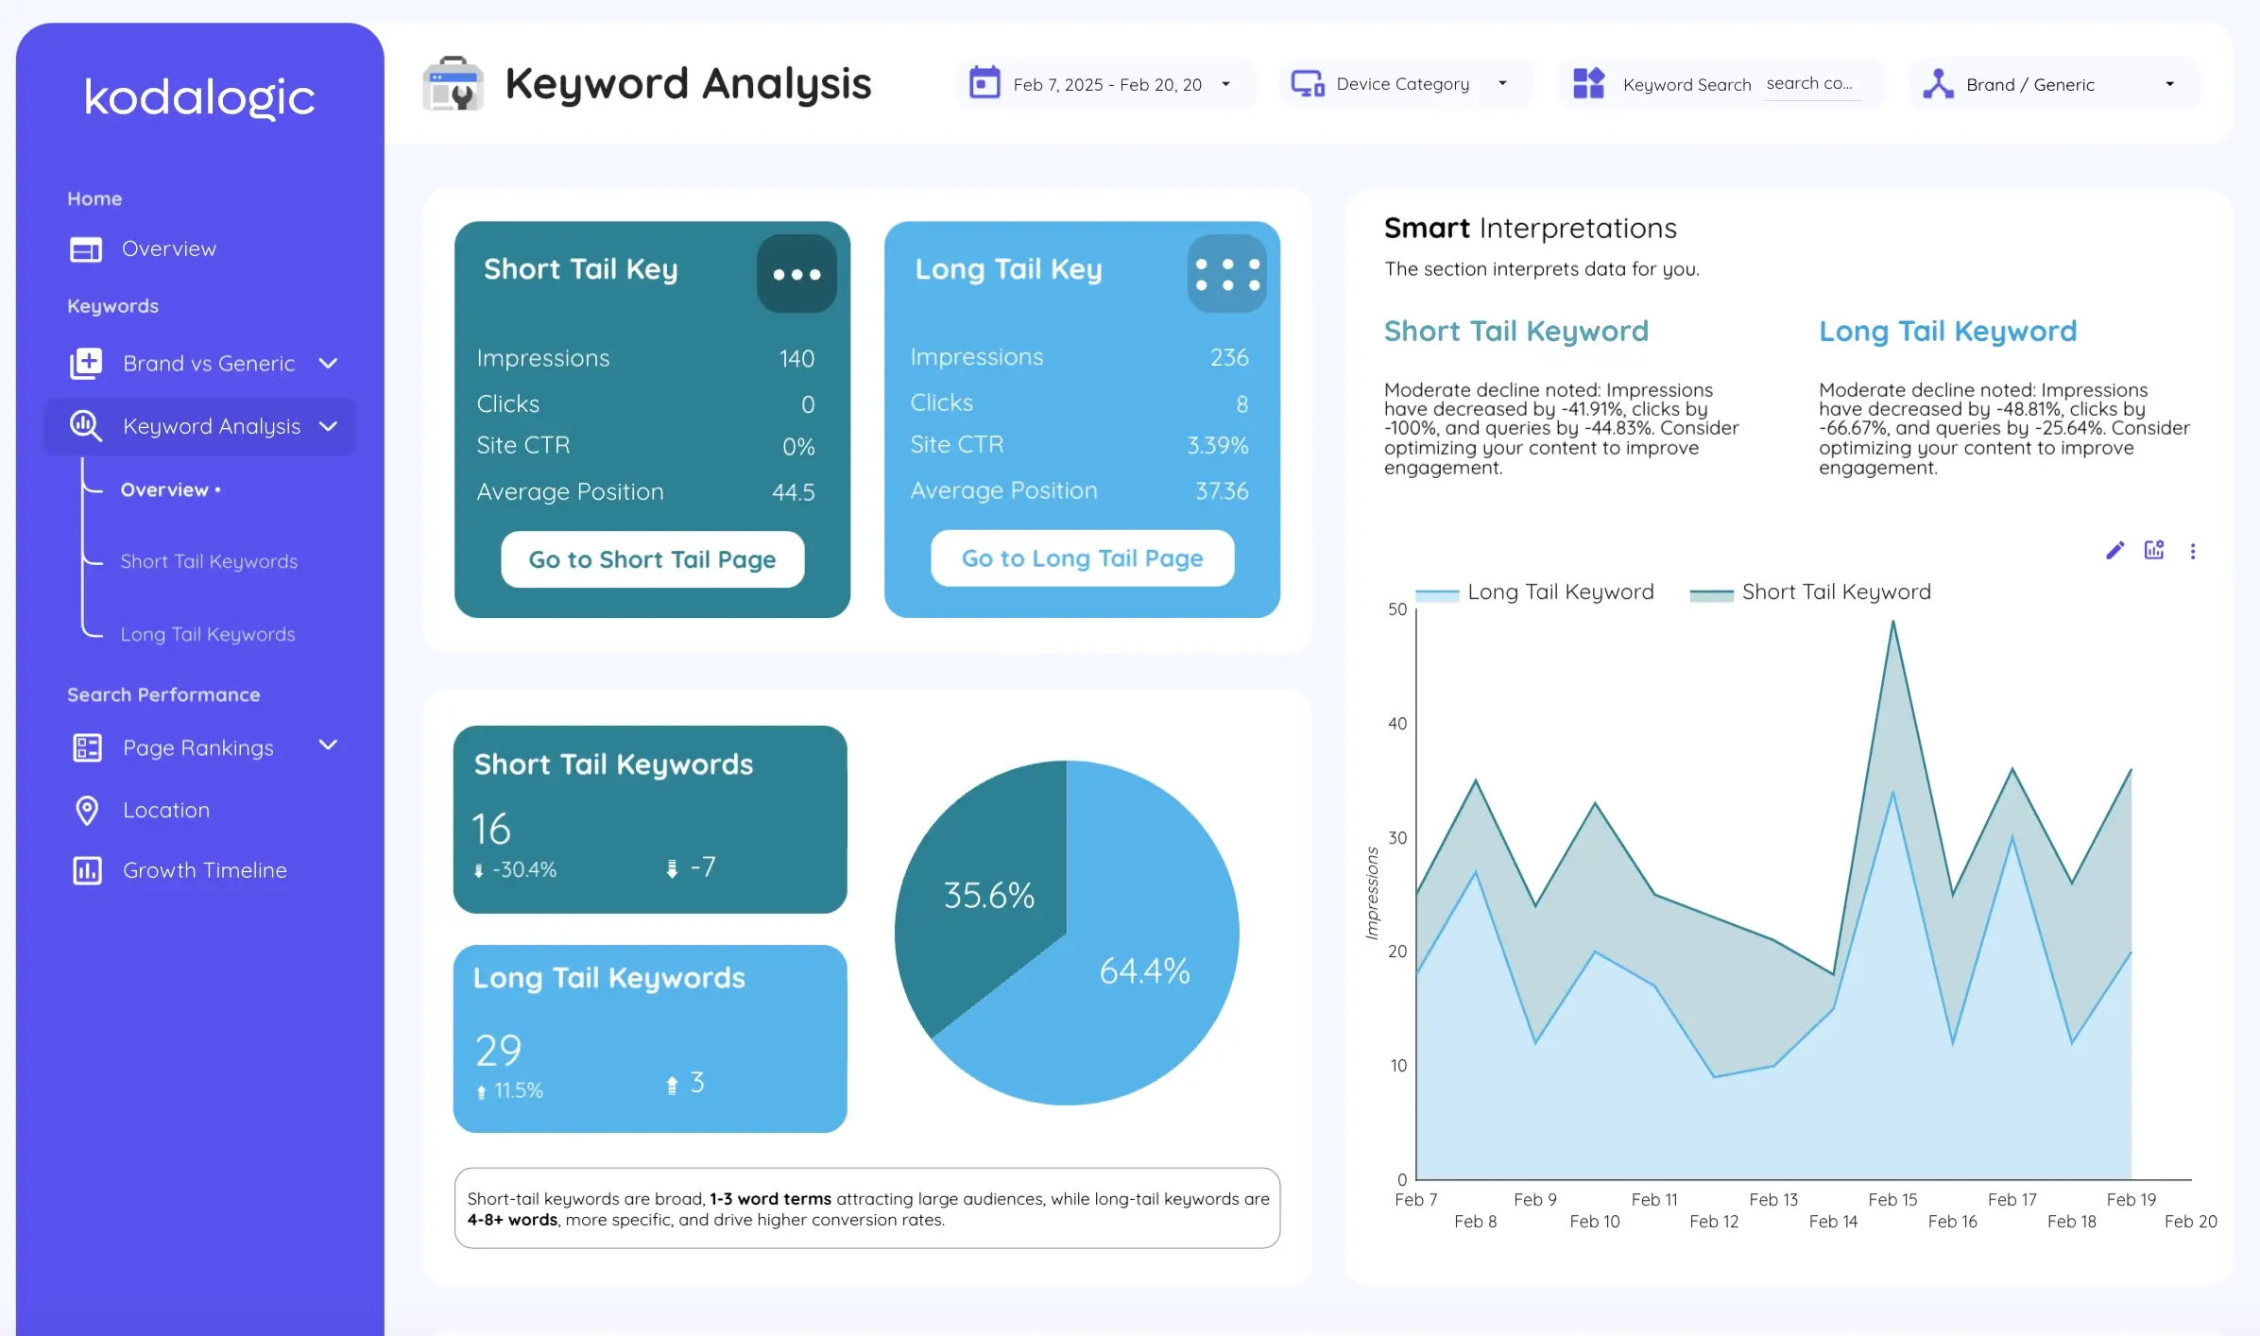Click the Search Performance section label
2260x1336 pixels.
tap(163, 694)
